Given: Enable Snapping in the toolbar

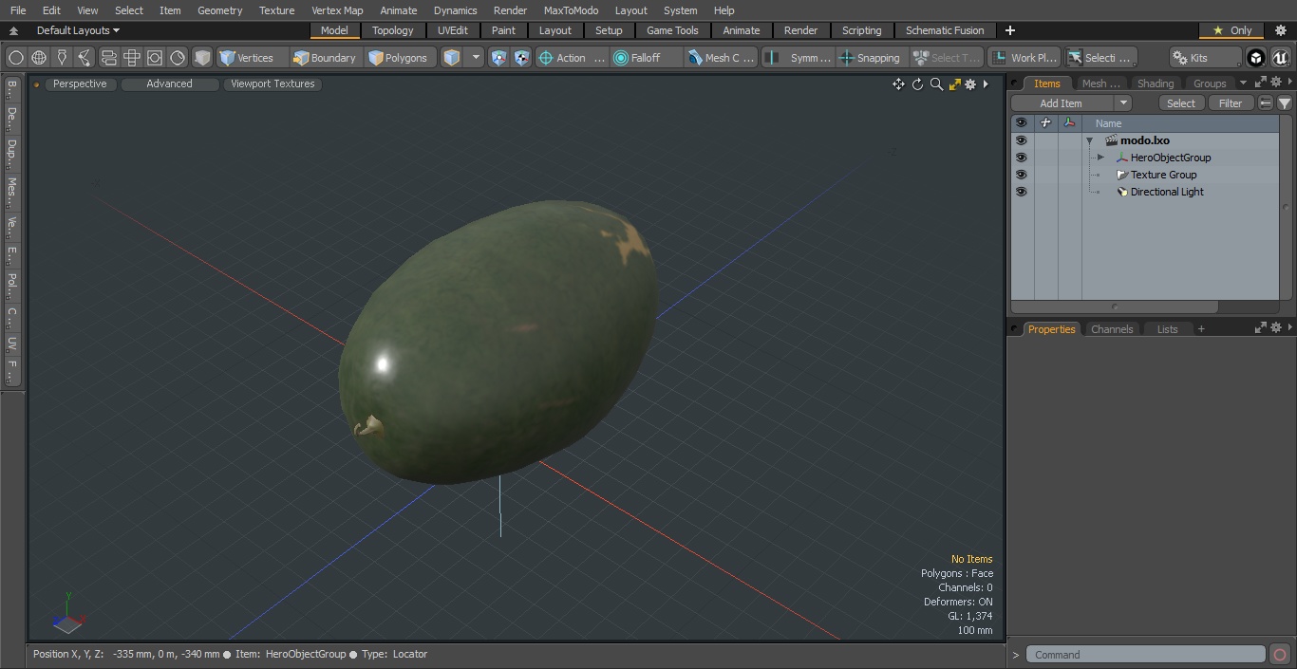Looking at the screenshot, I should pyautogui.click(x=870, y=58).
